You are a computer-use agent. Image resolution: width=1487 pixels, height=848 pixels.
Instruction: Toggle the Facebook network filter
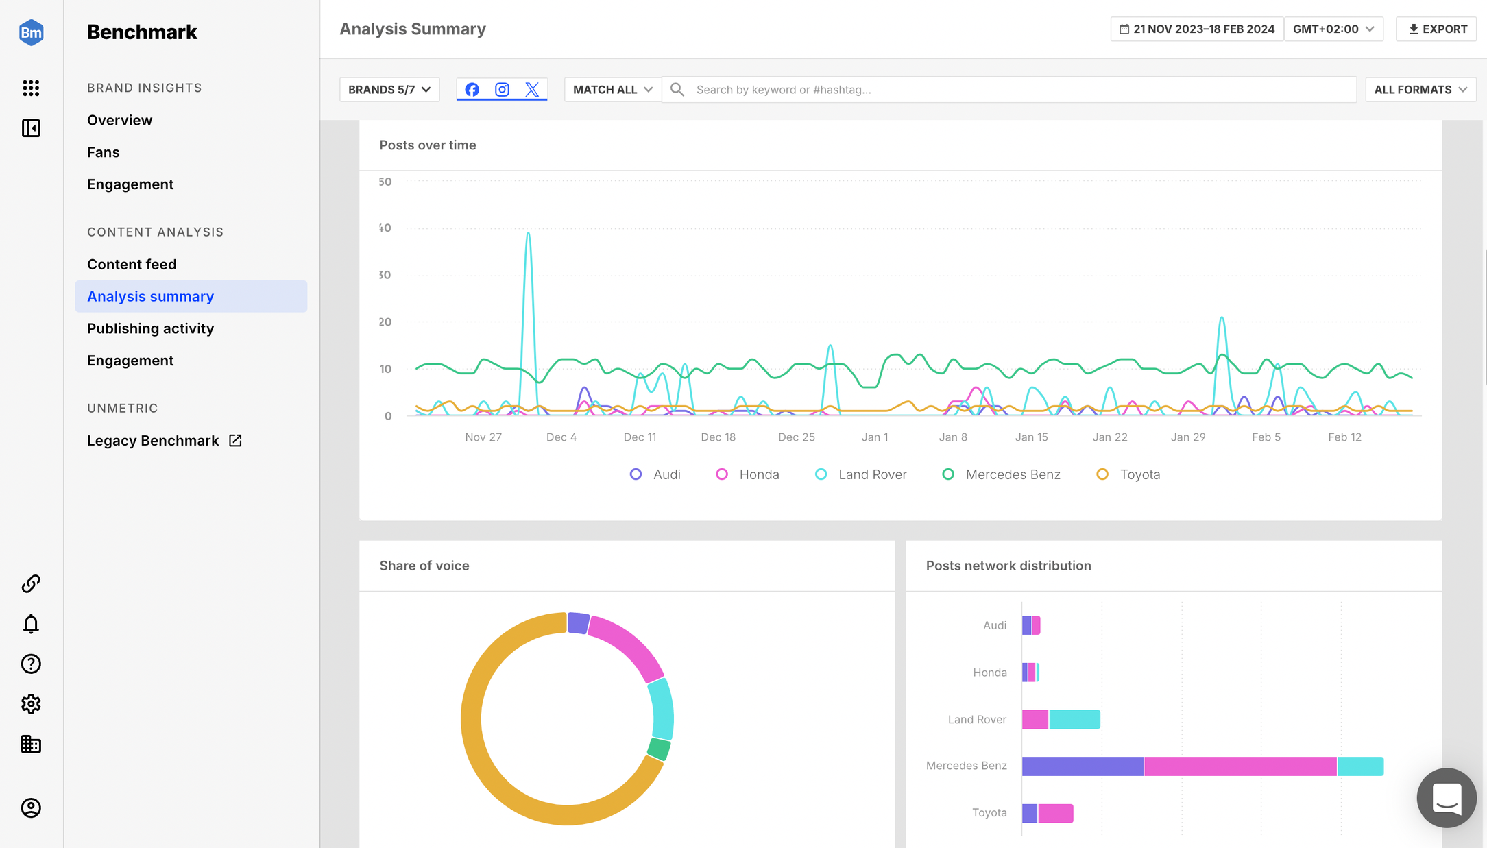tap(472, 90)
